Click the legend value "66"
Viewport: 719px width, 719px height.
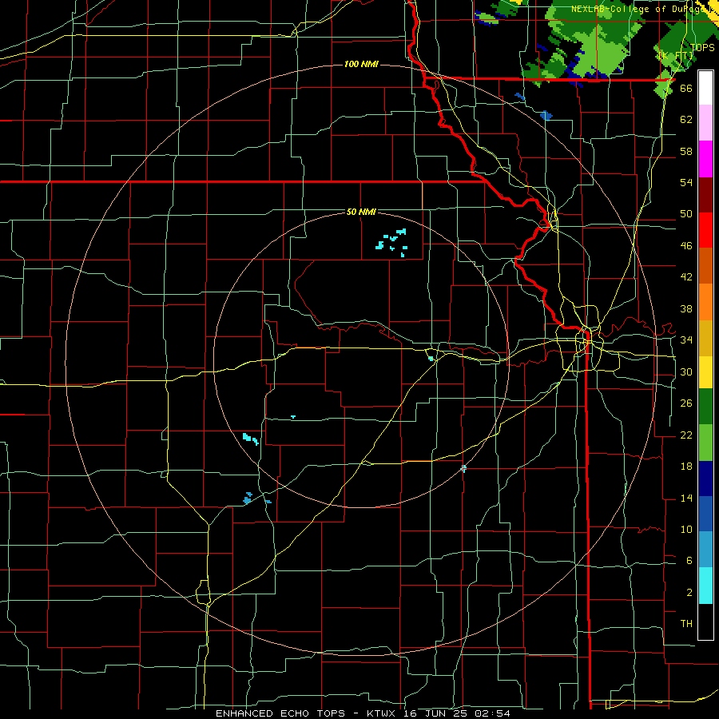[x=686, y=88]
